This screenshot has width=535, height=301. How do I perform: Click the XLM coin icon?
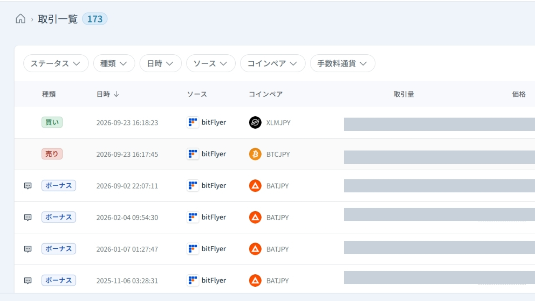tap(255, 122)
